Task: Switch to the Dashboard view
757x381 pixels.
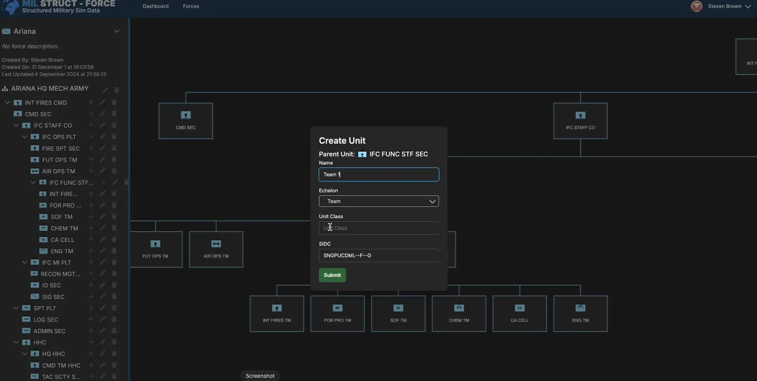Action: (155, 6)
